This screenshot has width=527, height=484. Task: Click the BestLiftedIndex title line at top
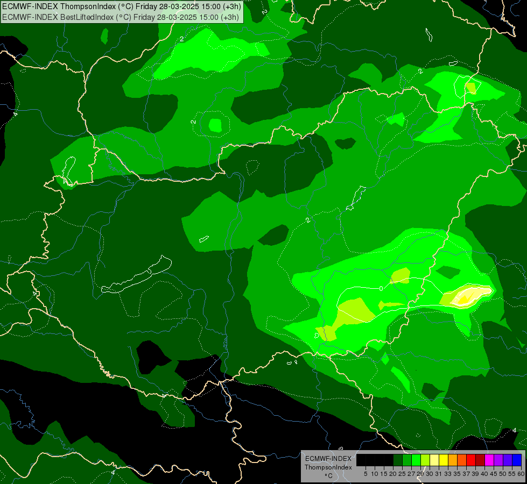point(121,17)
